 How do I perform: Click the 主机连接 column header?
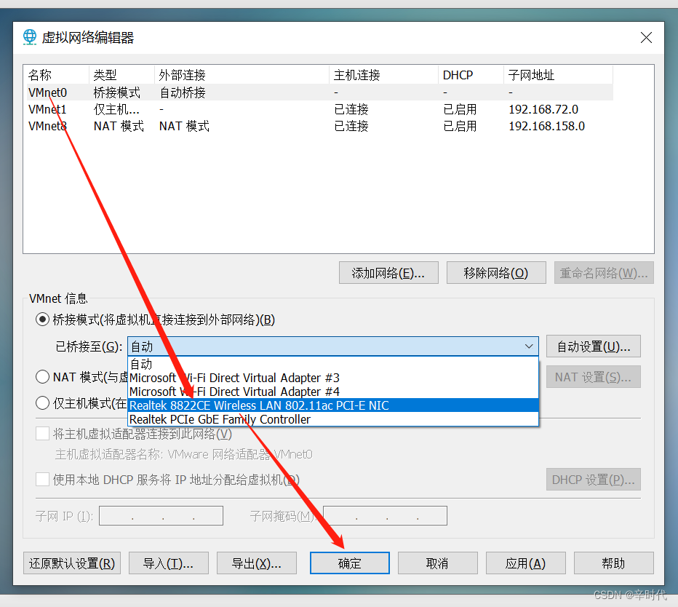[383, 75]
